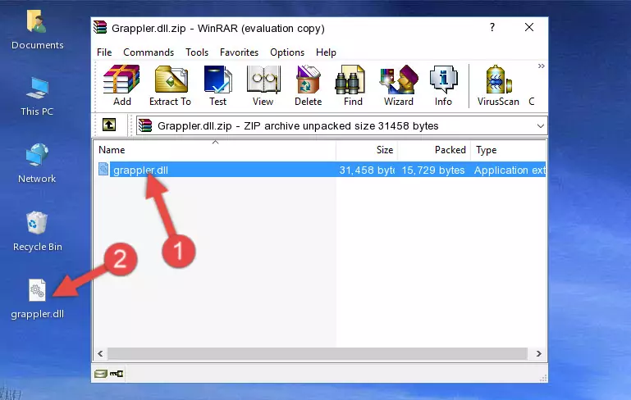The height and width of the screenshot is (400, 631).
Task: Expand the archive path dropdown arrow
Action: (541, 126)
